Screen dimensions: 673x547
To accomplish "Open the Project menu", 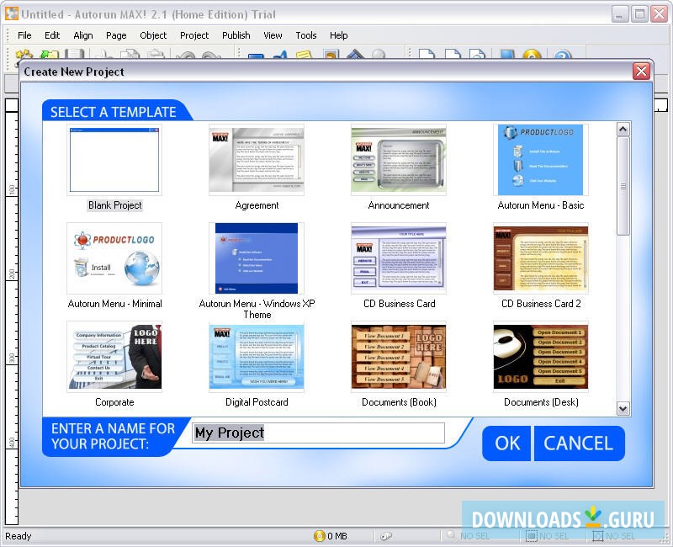I will click(x=194, y=35).
